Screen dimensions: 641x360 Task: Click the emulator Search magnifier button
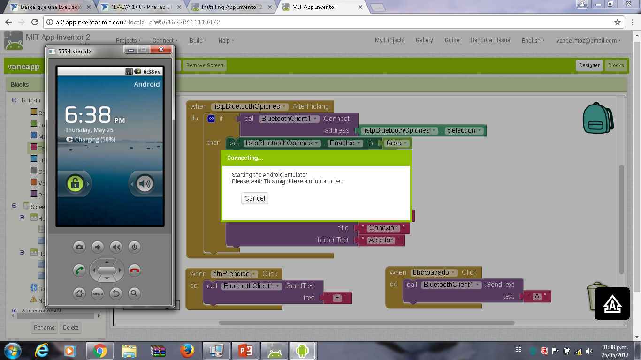click(x=134, y=293)
